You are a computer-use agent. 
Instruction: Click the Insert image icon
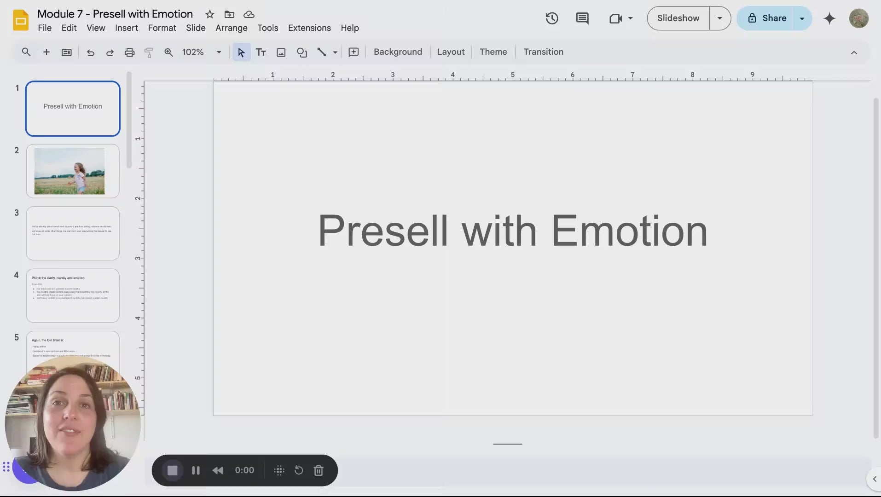[x=281, y=52]
